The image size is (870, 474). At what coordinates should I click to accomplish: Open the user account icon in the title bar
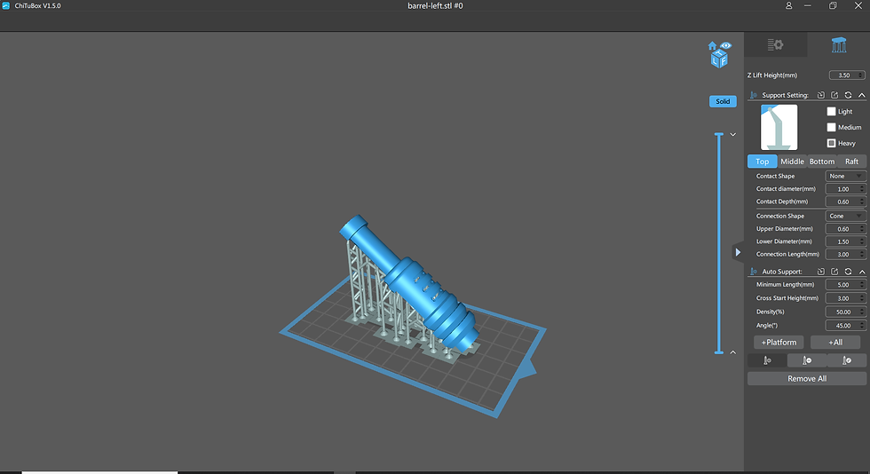coord(788,5)
